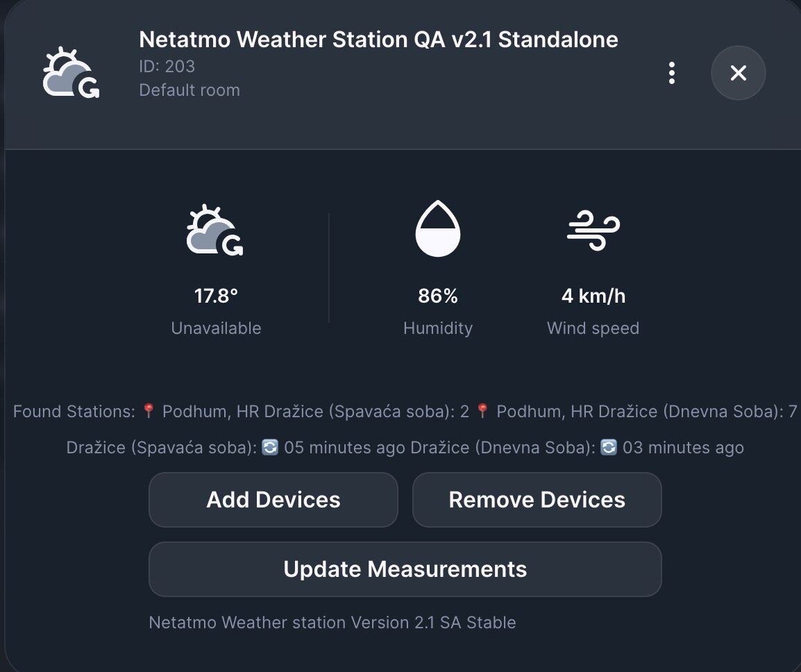Select the 17.8° temperature reading
The width and height of the screenshot is (801, 672).
point(216,296)
